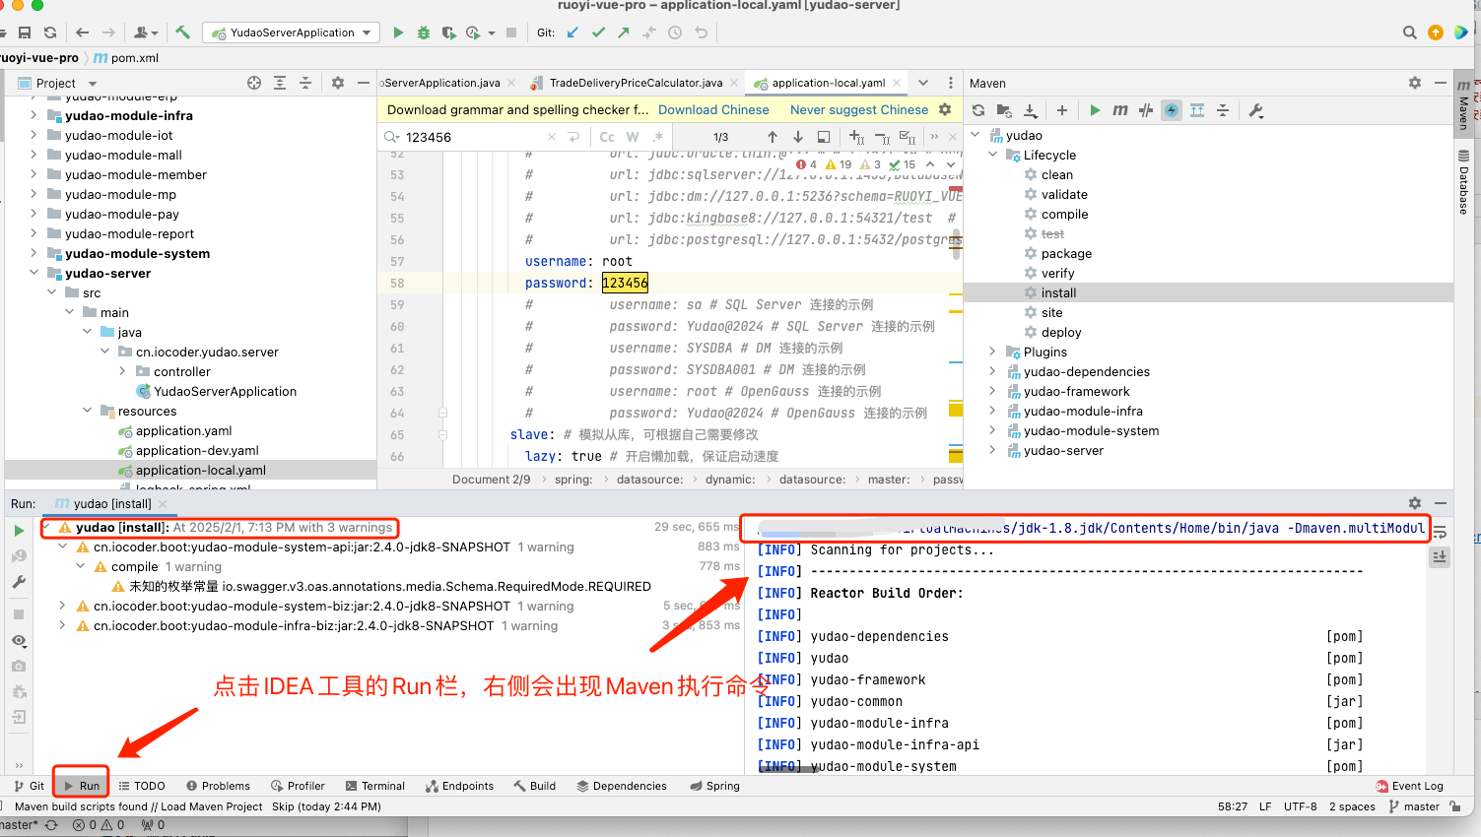Image resolution: width=1481 pixels, height=837 pixels.
Task: Toggle scroll-to-end icon in Run console
Action: tap(1440, 557)
